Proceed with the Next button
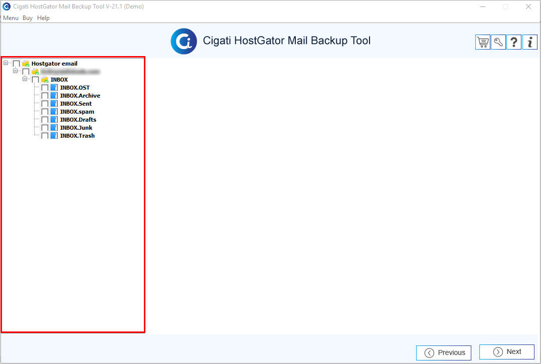 coord(507,352)
